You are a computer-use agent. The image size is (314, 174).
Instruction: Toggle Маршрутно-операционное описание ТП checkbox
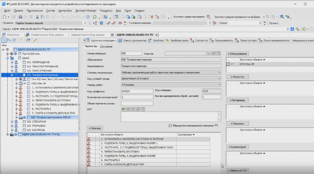170,126
